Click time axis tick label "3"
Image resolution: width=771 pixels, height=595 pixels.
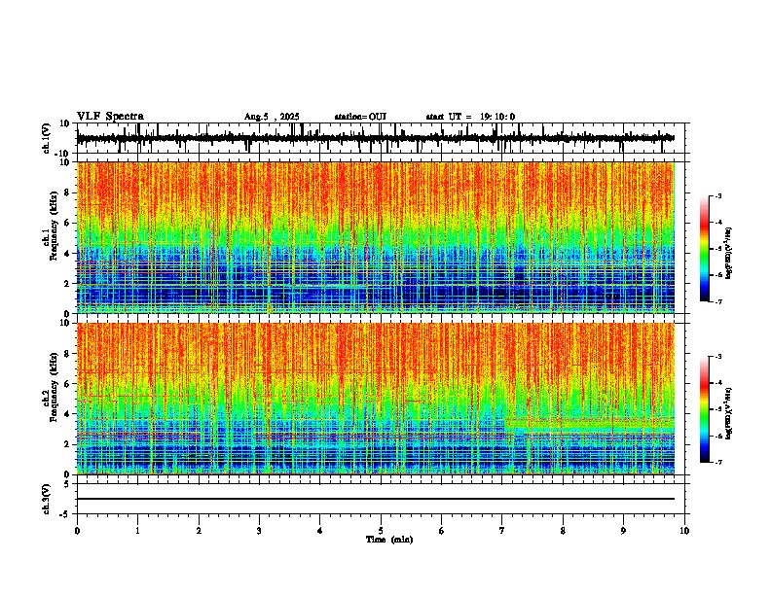point(259,531)
